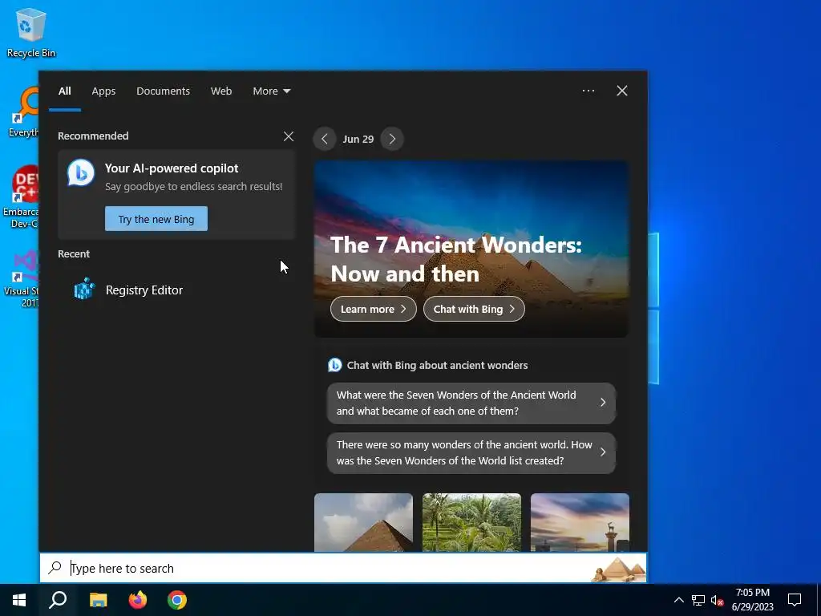Show hidden system tray icons
This screenshot has height=616, width=821.
(x=678, y=600)
